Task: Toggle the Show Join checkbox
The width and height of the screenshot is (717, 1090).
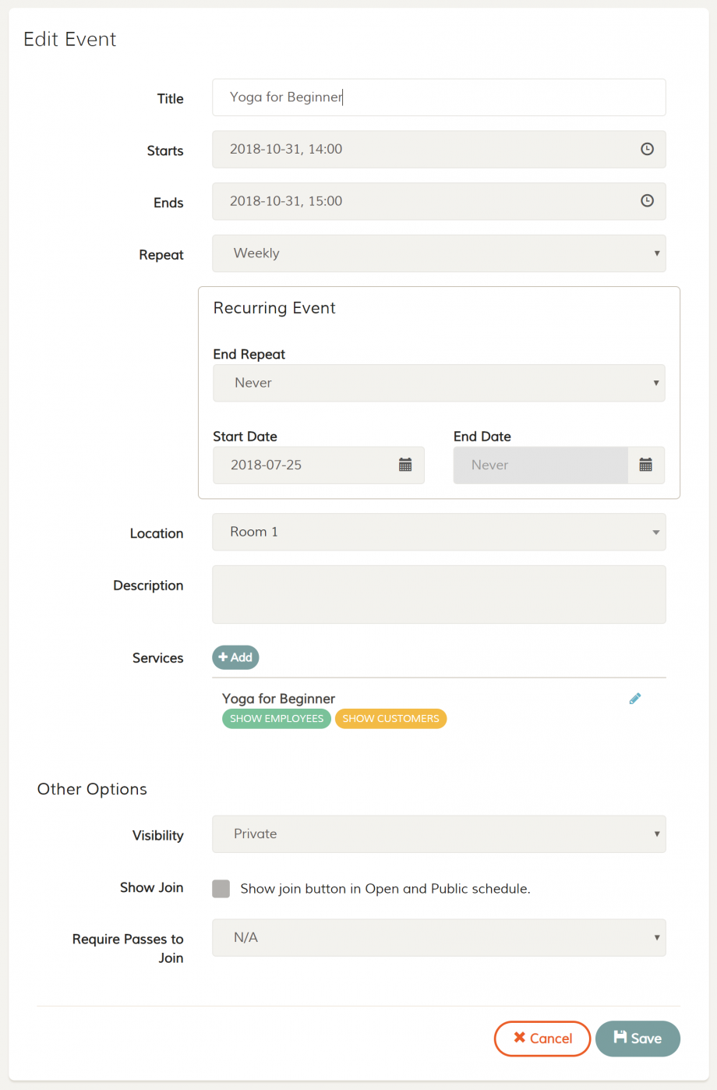Action: click(x=221, y=889)
